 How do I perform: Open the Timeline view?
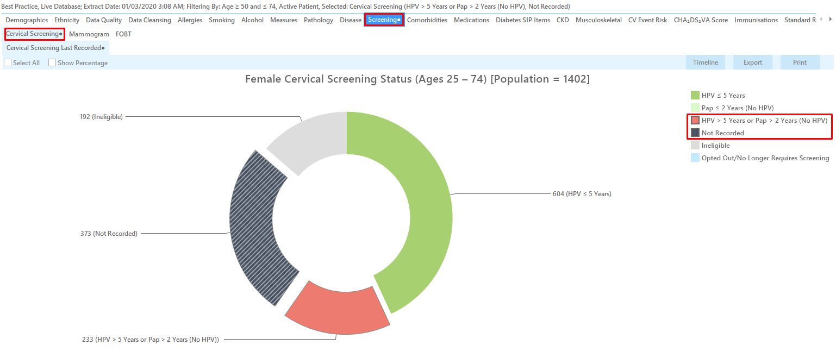pos(706,62)
